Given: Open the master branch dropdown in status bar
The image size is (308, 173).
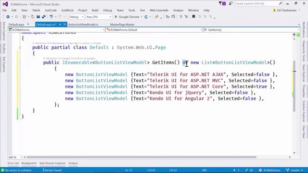Looking at the screenshot, I should pos(295,170).
